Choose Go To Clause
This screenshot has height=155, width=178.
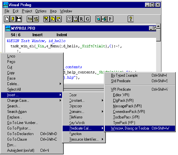[32, 139]
